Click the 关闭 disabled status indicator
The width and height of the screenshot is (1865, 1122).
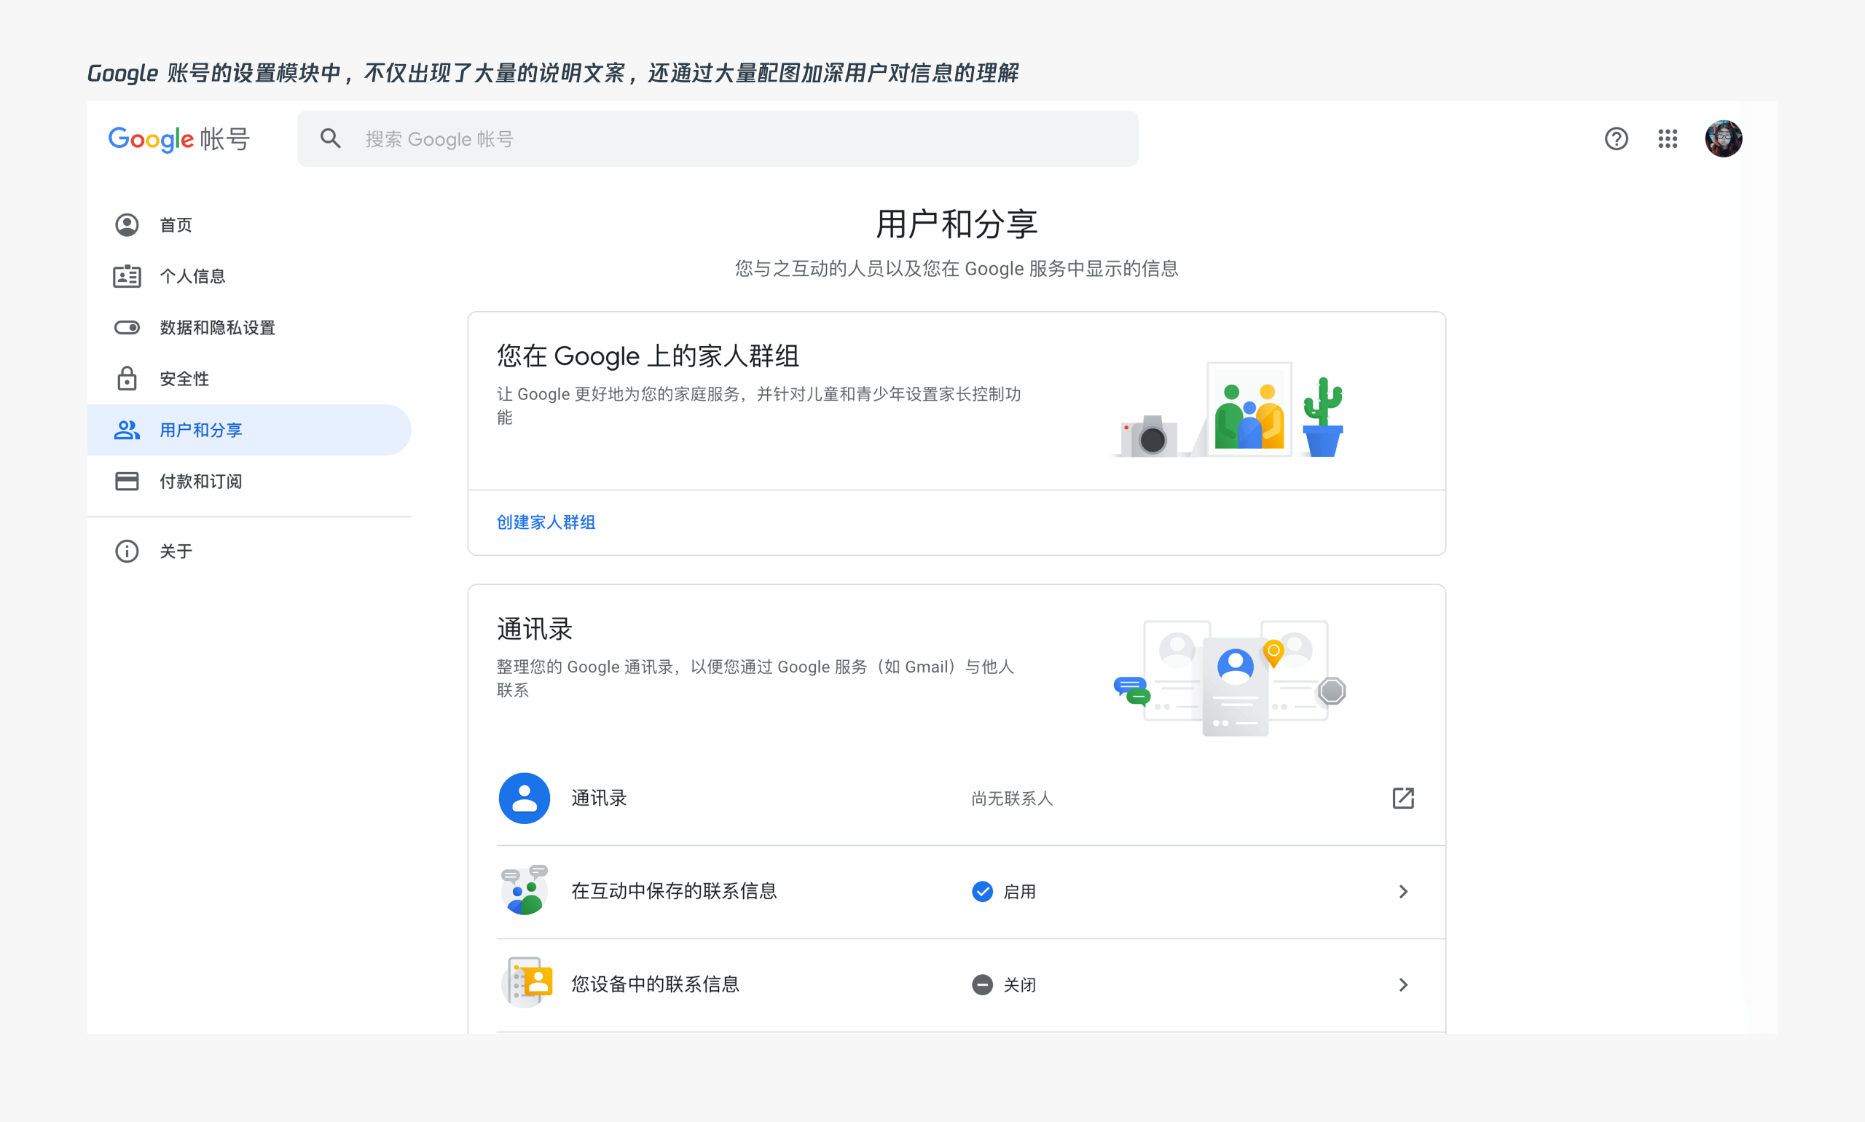982,985
